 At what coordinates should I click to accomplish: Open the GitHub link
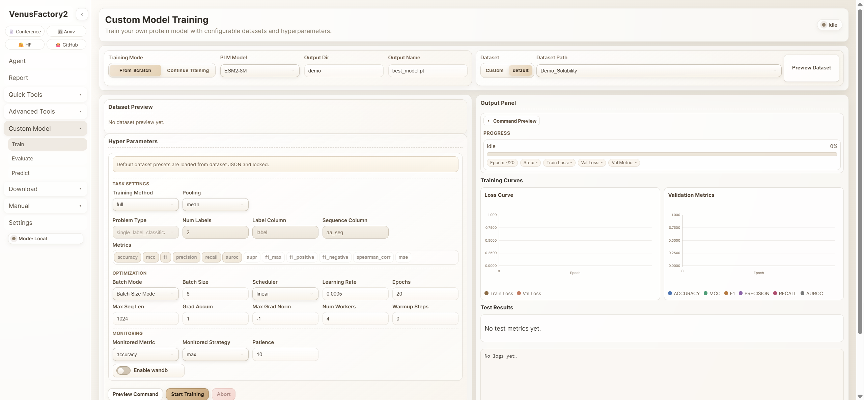pos(66,44)
